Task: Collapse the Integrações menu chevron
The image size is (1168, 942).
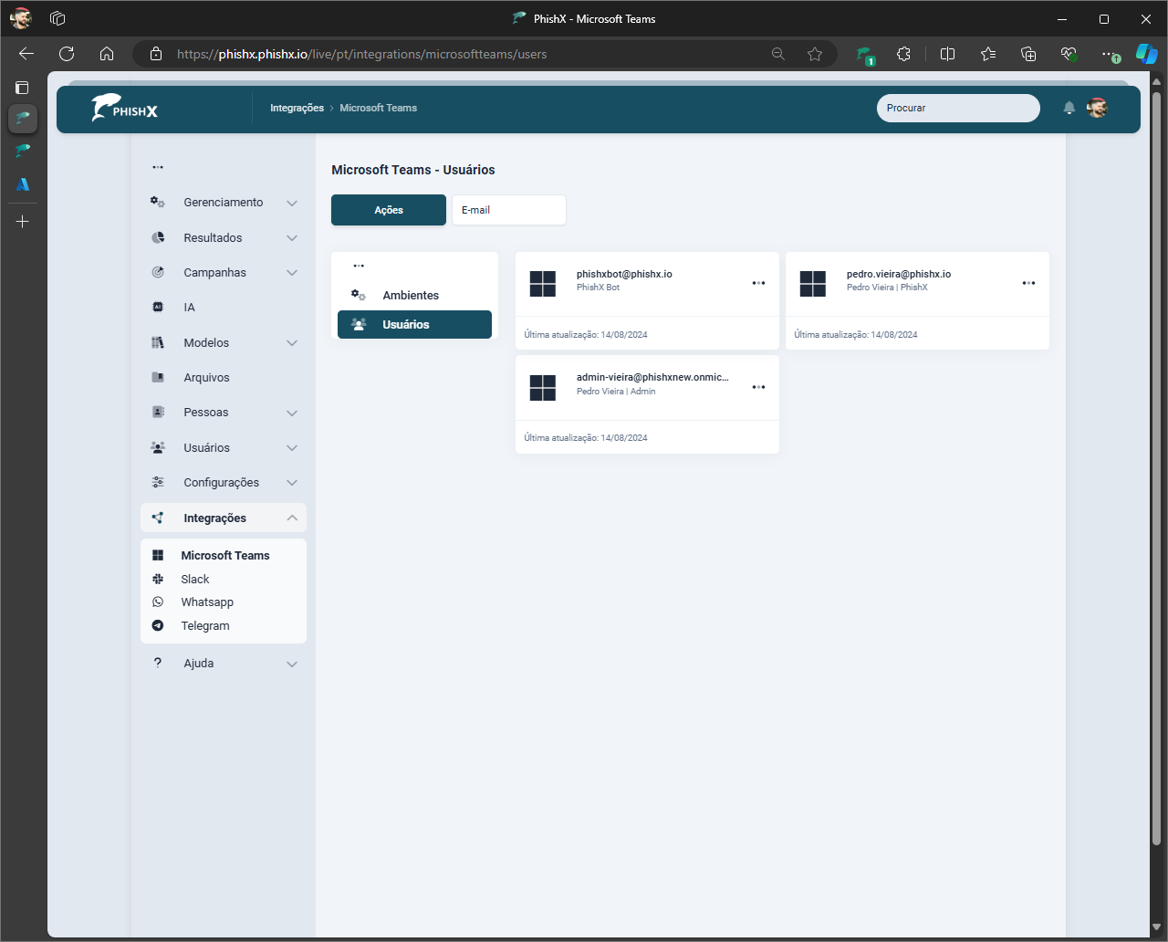Action: 292,518
